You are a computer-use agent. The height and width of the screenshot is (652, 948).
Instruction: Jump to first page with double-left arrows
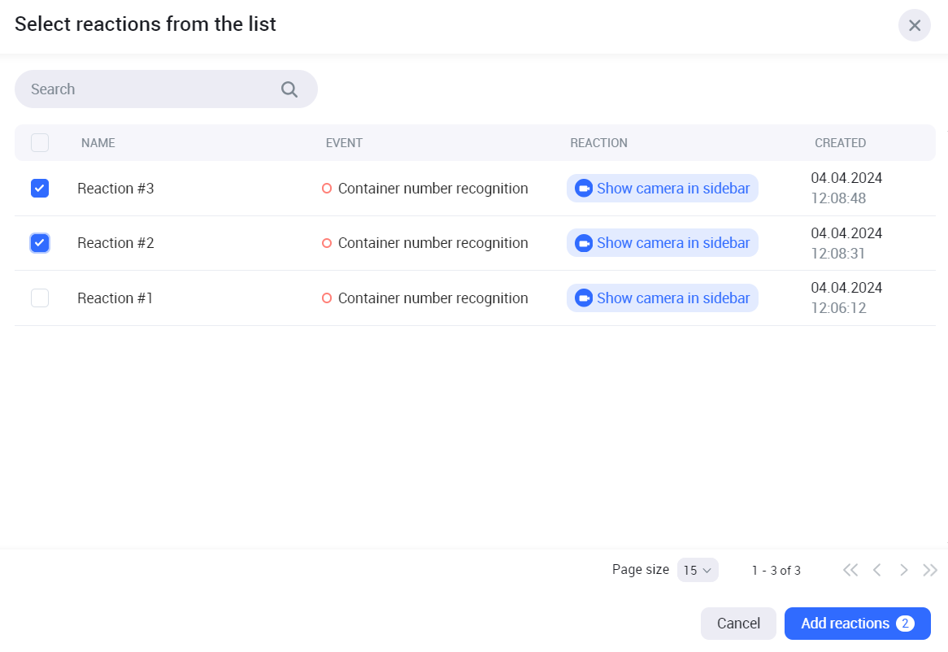coord(850,570)
